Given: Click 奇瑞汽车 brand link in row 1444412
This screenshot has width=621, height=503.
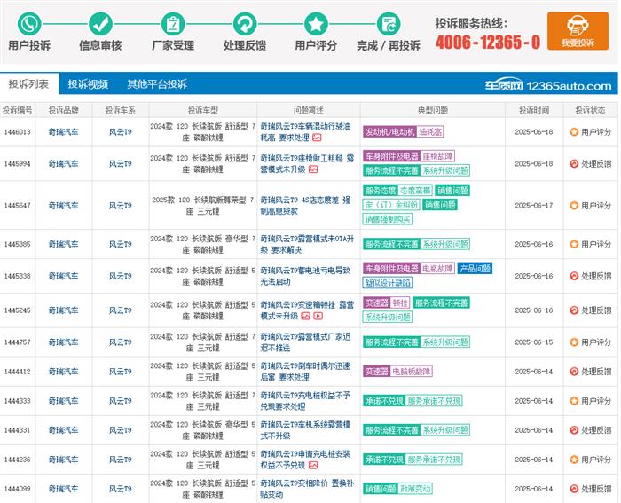Looking at the screenshot, I should point(63,372).
